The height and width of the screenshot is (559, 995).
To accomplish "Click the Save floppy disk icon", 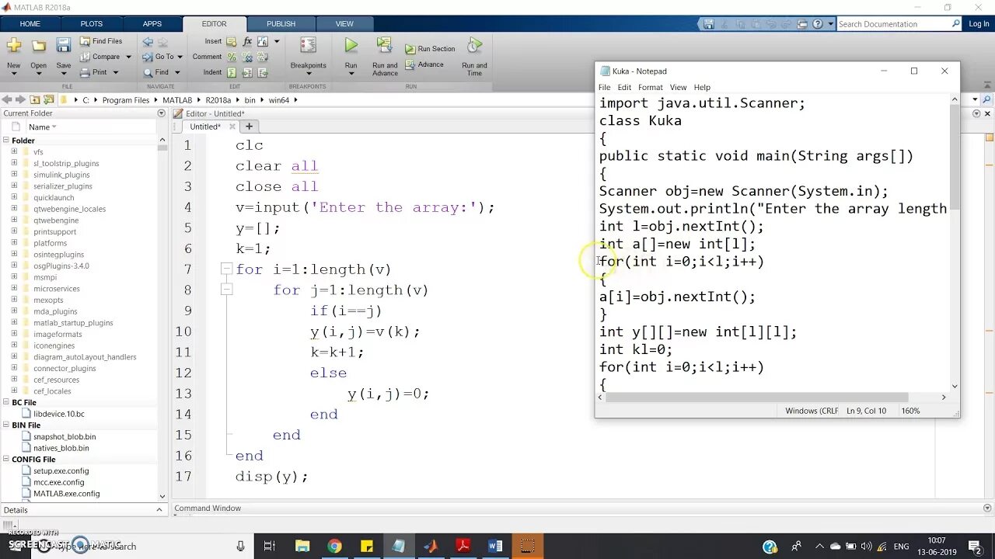I will coord(64,47).
